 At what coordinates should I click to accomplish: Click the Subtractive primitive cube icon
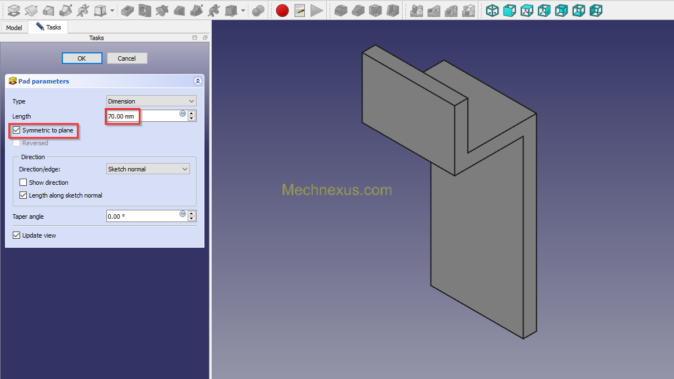pos(231,10)
